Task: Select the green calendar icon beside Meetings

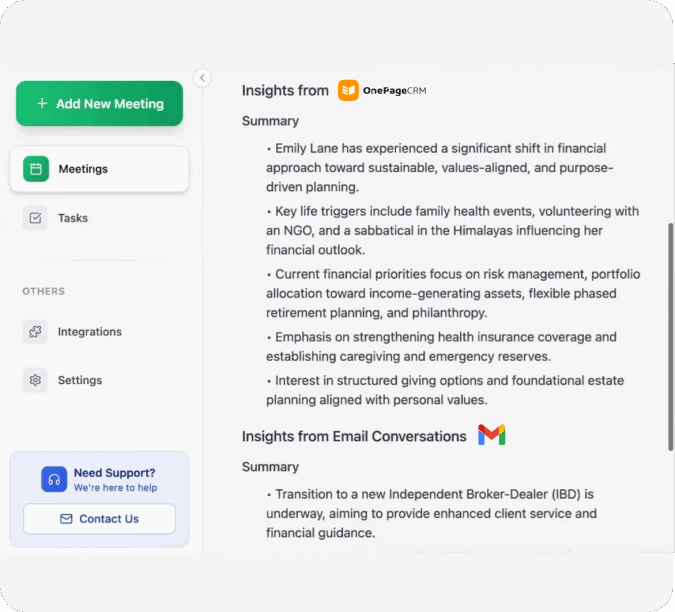Action: [35, 169]
